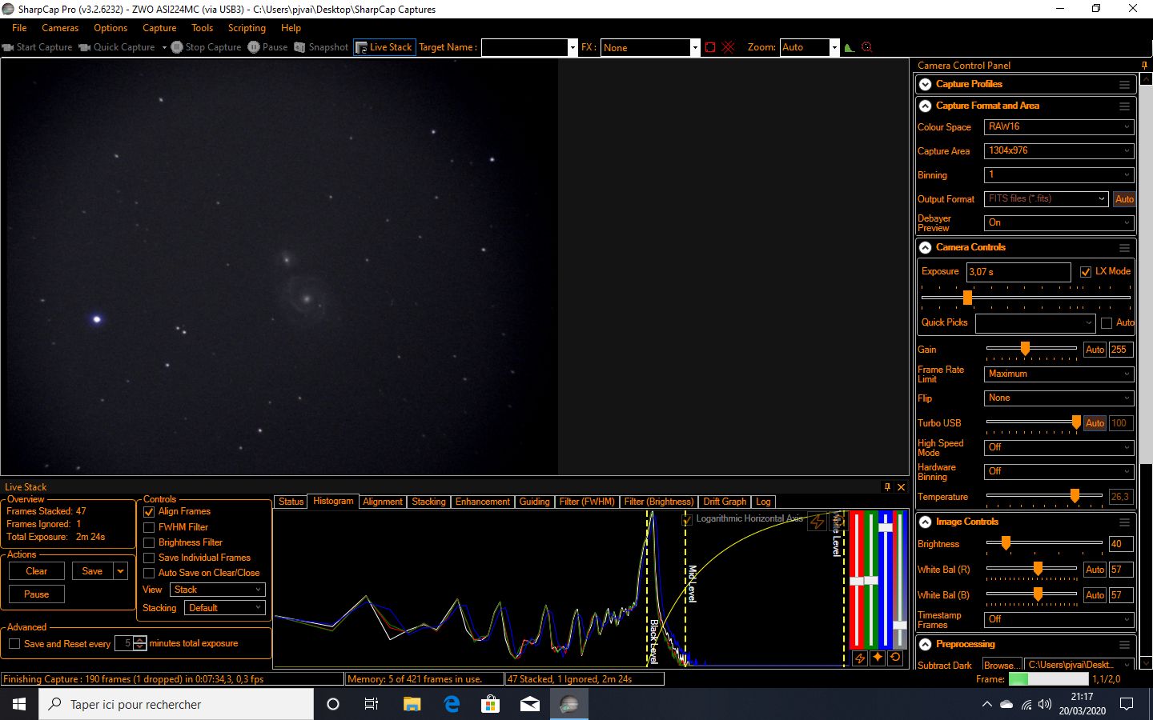Open Microsoft Edge from the taskbar
The width and height of the screenshot is (1153, 720).
coord(452,704)
